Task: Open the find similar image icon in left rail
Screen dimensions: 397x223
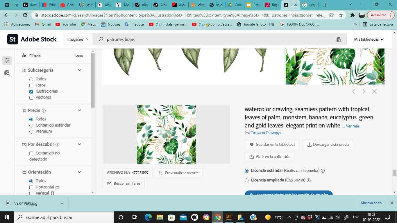Action: click(7, 73)
